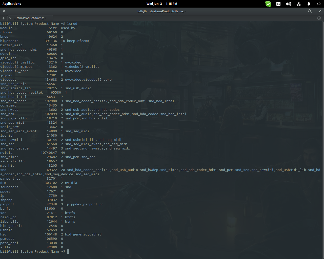The image size is (324, 259).
Task: Open the sound volume indicator
Action: [289, 4]
